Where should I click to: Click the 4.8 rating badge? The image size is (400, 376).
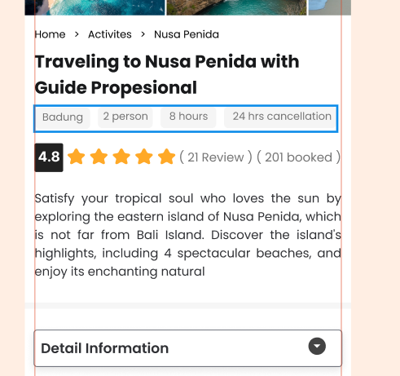pos(49,157)
